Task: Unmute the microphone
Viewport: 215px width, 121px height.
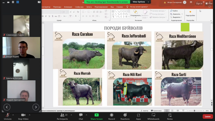Action: 7,117
